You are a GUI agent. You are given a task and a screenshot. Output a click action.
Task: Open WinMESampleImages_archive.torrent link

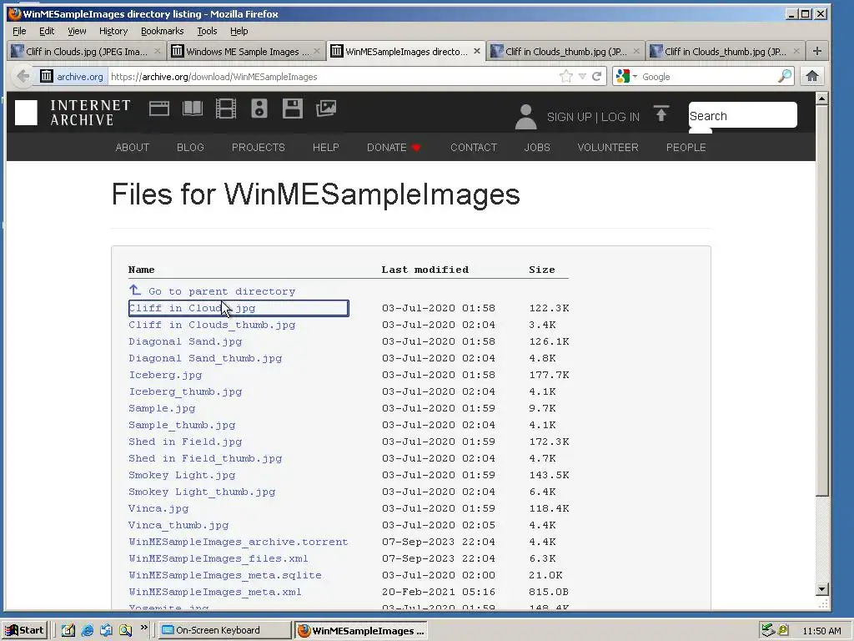(238, 543)
